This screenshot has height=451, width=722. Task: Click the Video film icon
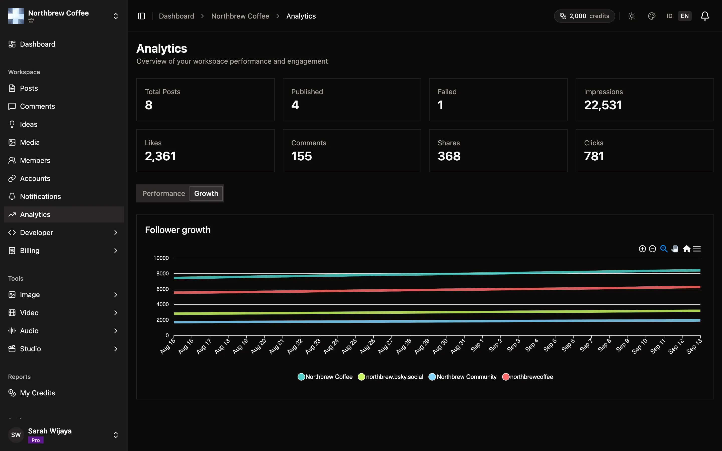click(x=12, y=313)
